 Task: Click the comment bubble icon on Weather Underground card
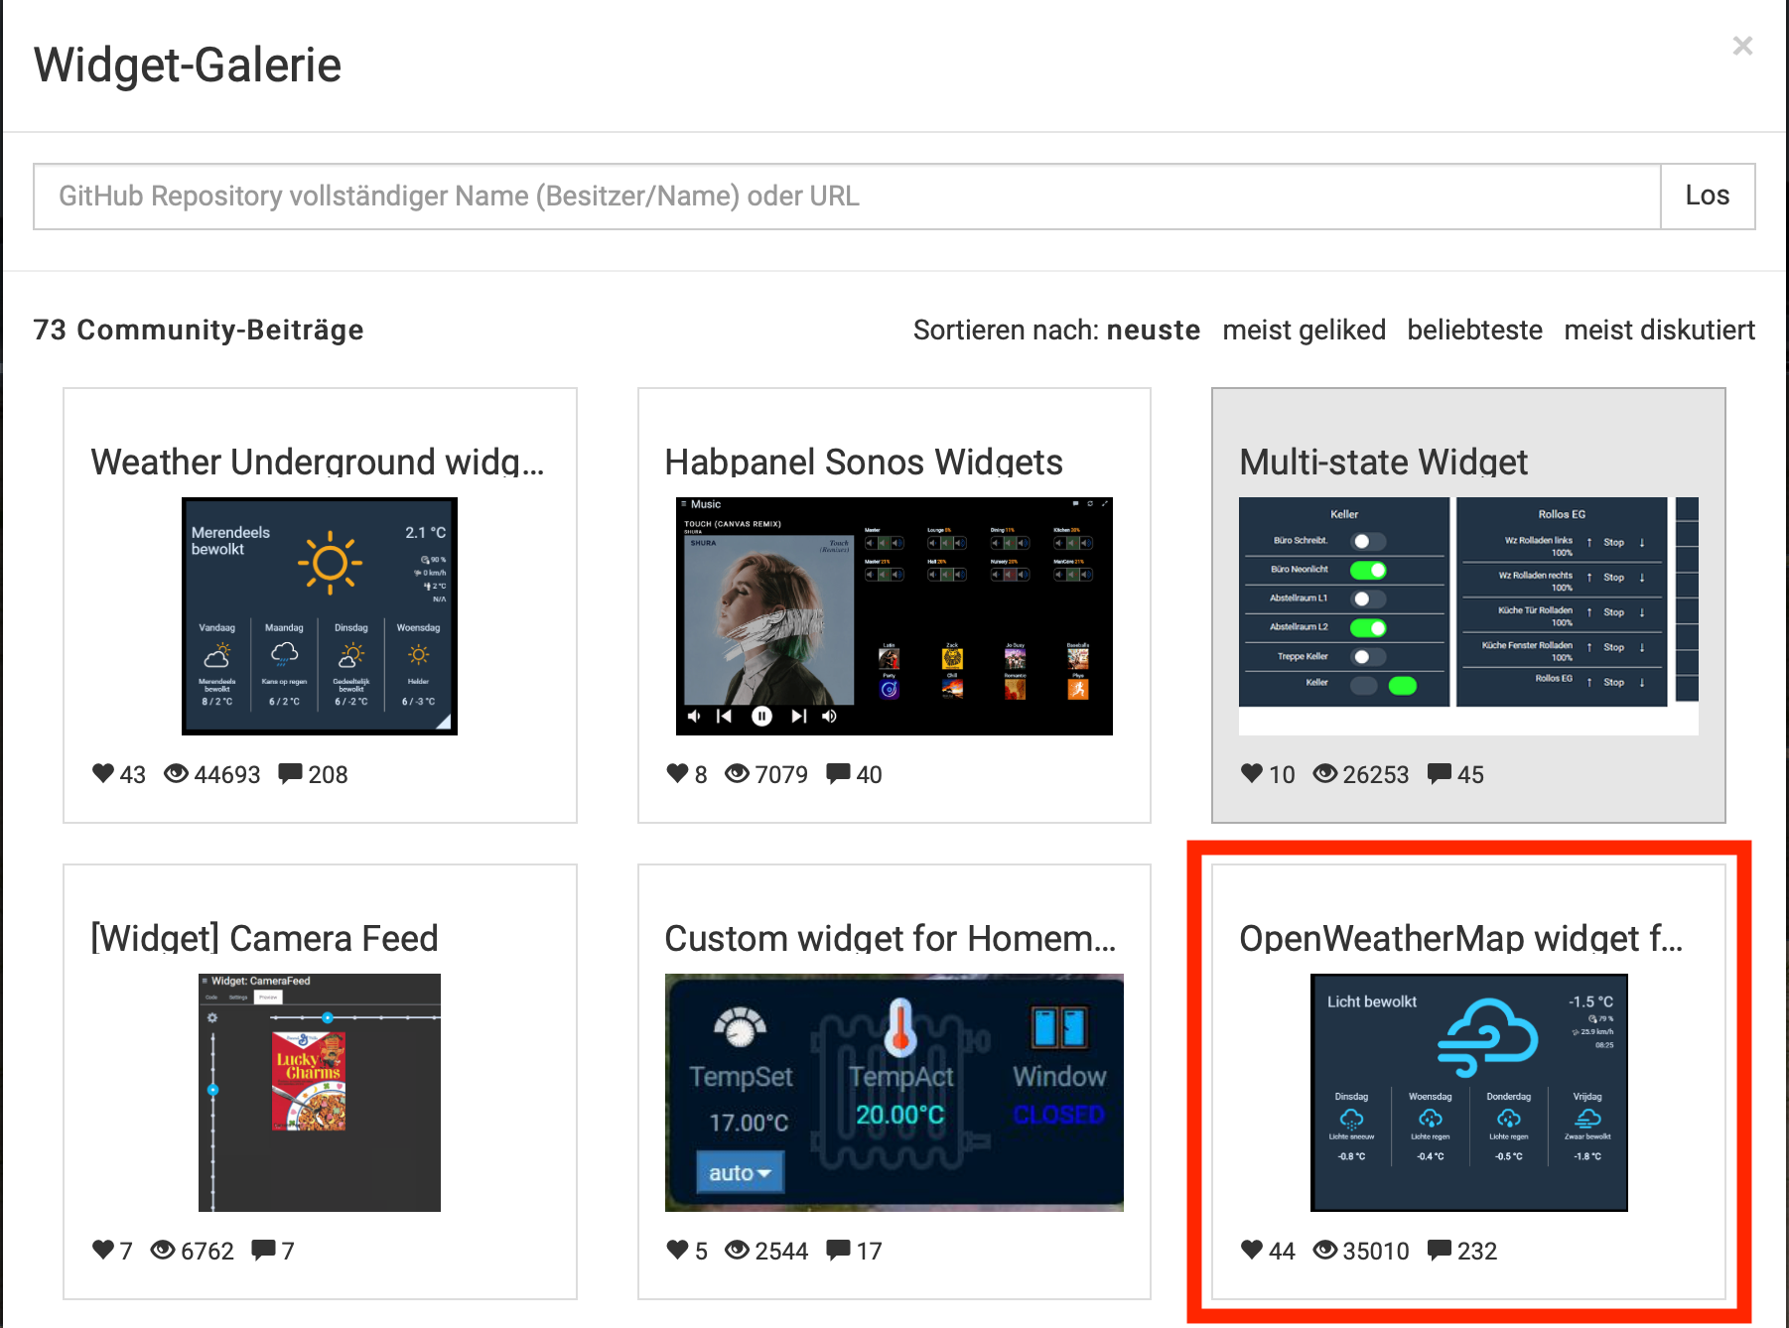pos(291,773)
